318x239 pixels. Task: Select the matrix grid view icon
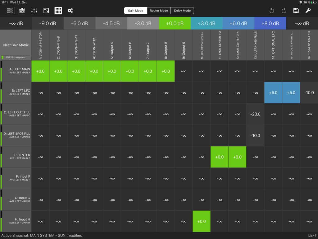tap(58, 10)
